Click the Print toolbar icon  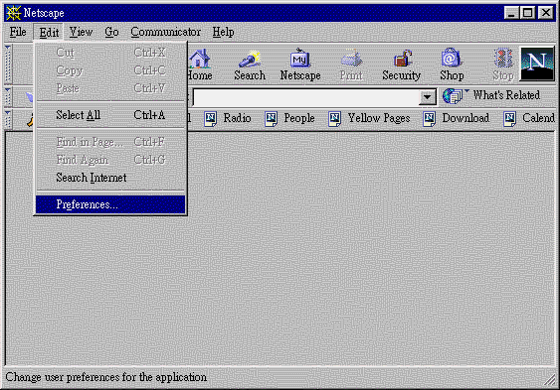[x=351, y=65]
